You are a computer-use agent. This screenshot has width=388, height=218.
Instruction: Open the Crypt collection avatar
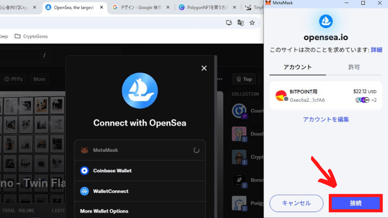[x=239, y=156]
